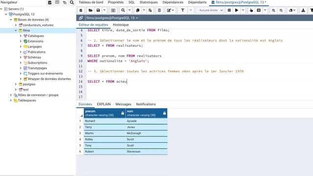Click the connection status link icon
Image resolution: width=313 pixels, height=176 pixels.
point(81,18)
